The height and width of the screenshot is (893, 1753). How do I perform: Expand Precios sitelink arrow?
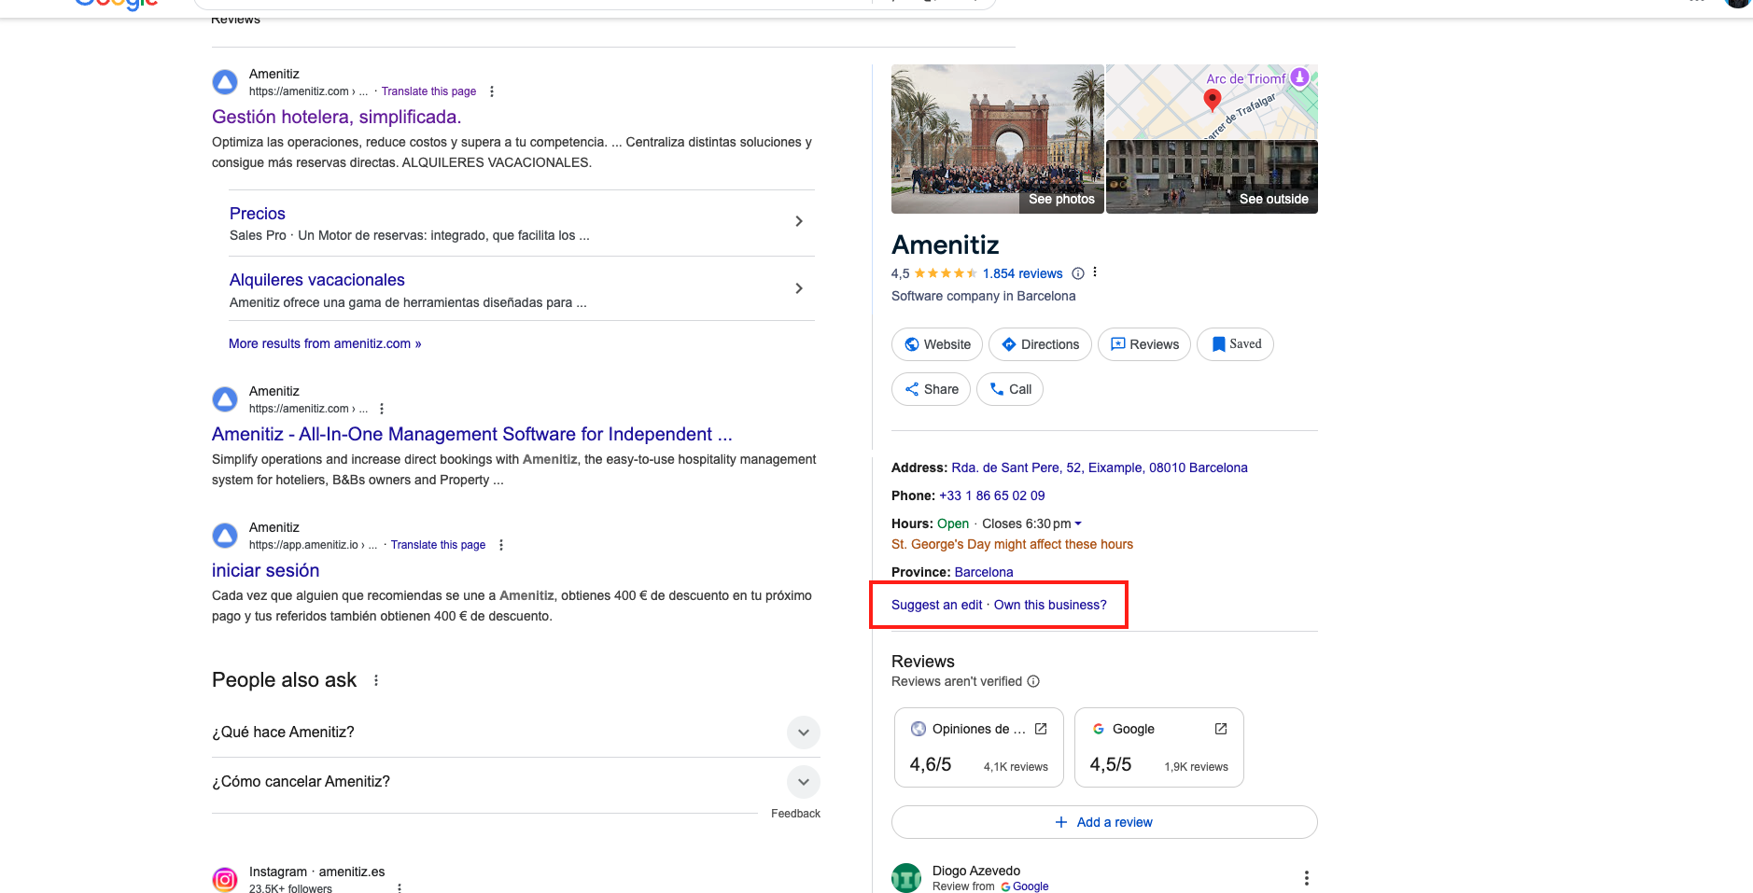798,221
